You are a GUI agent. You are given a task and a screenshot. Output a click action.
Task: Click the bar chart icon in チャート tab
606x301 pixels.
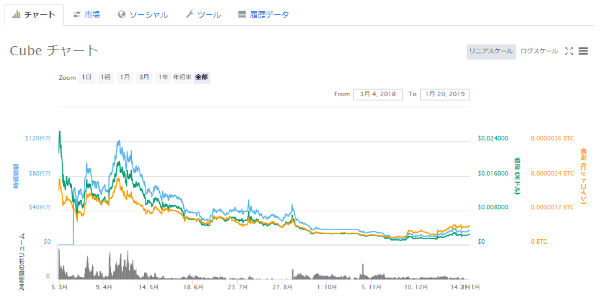pyautogui.click(x=16, y=14)
